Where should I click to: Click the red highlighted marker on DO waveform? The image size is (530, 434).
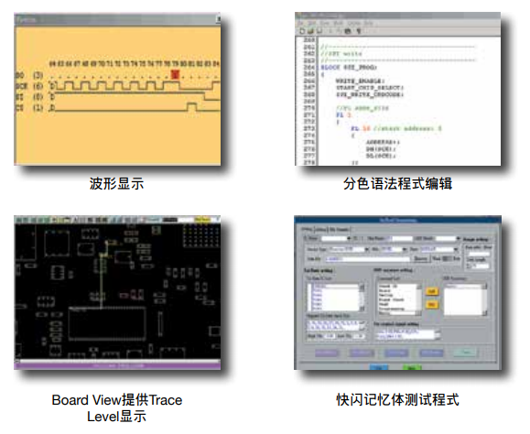pyautogui.click(x=175, y=74)
